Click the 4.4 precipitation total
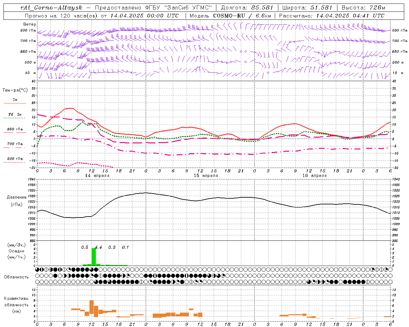 (98, 247)
